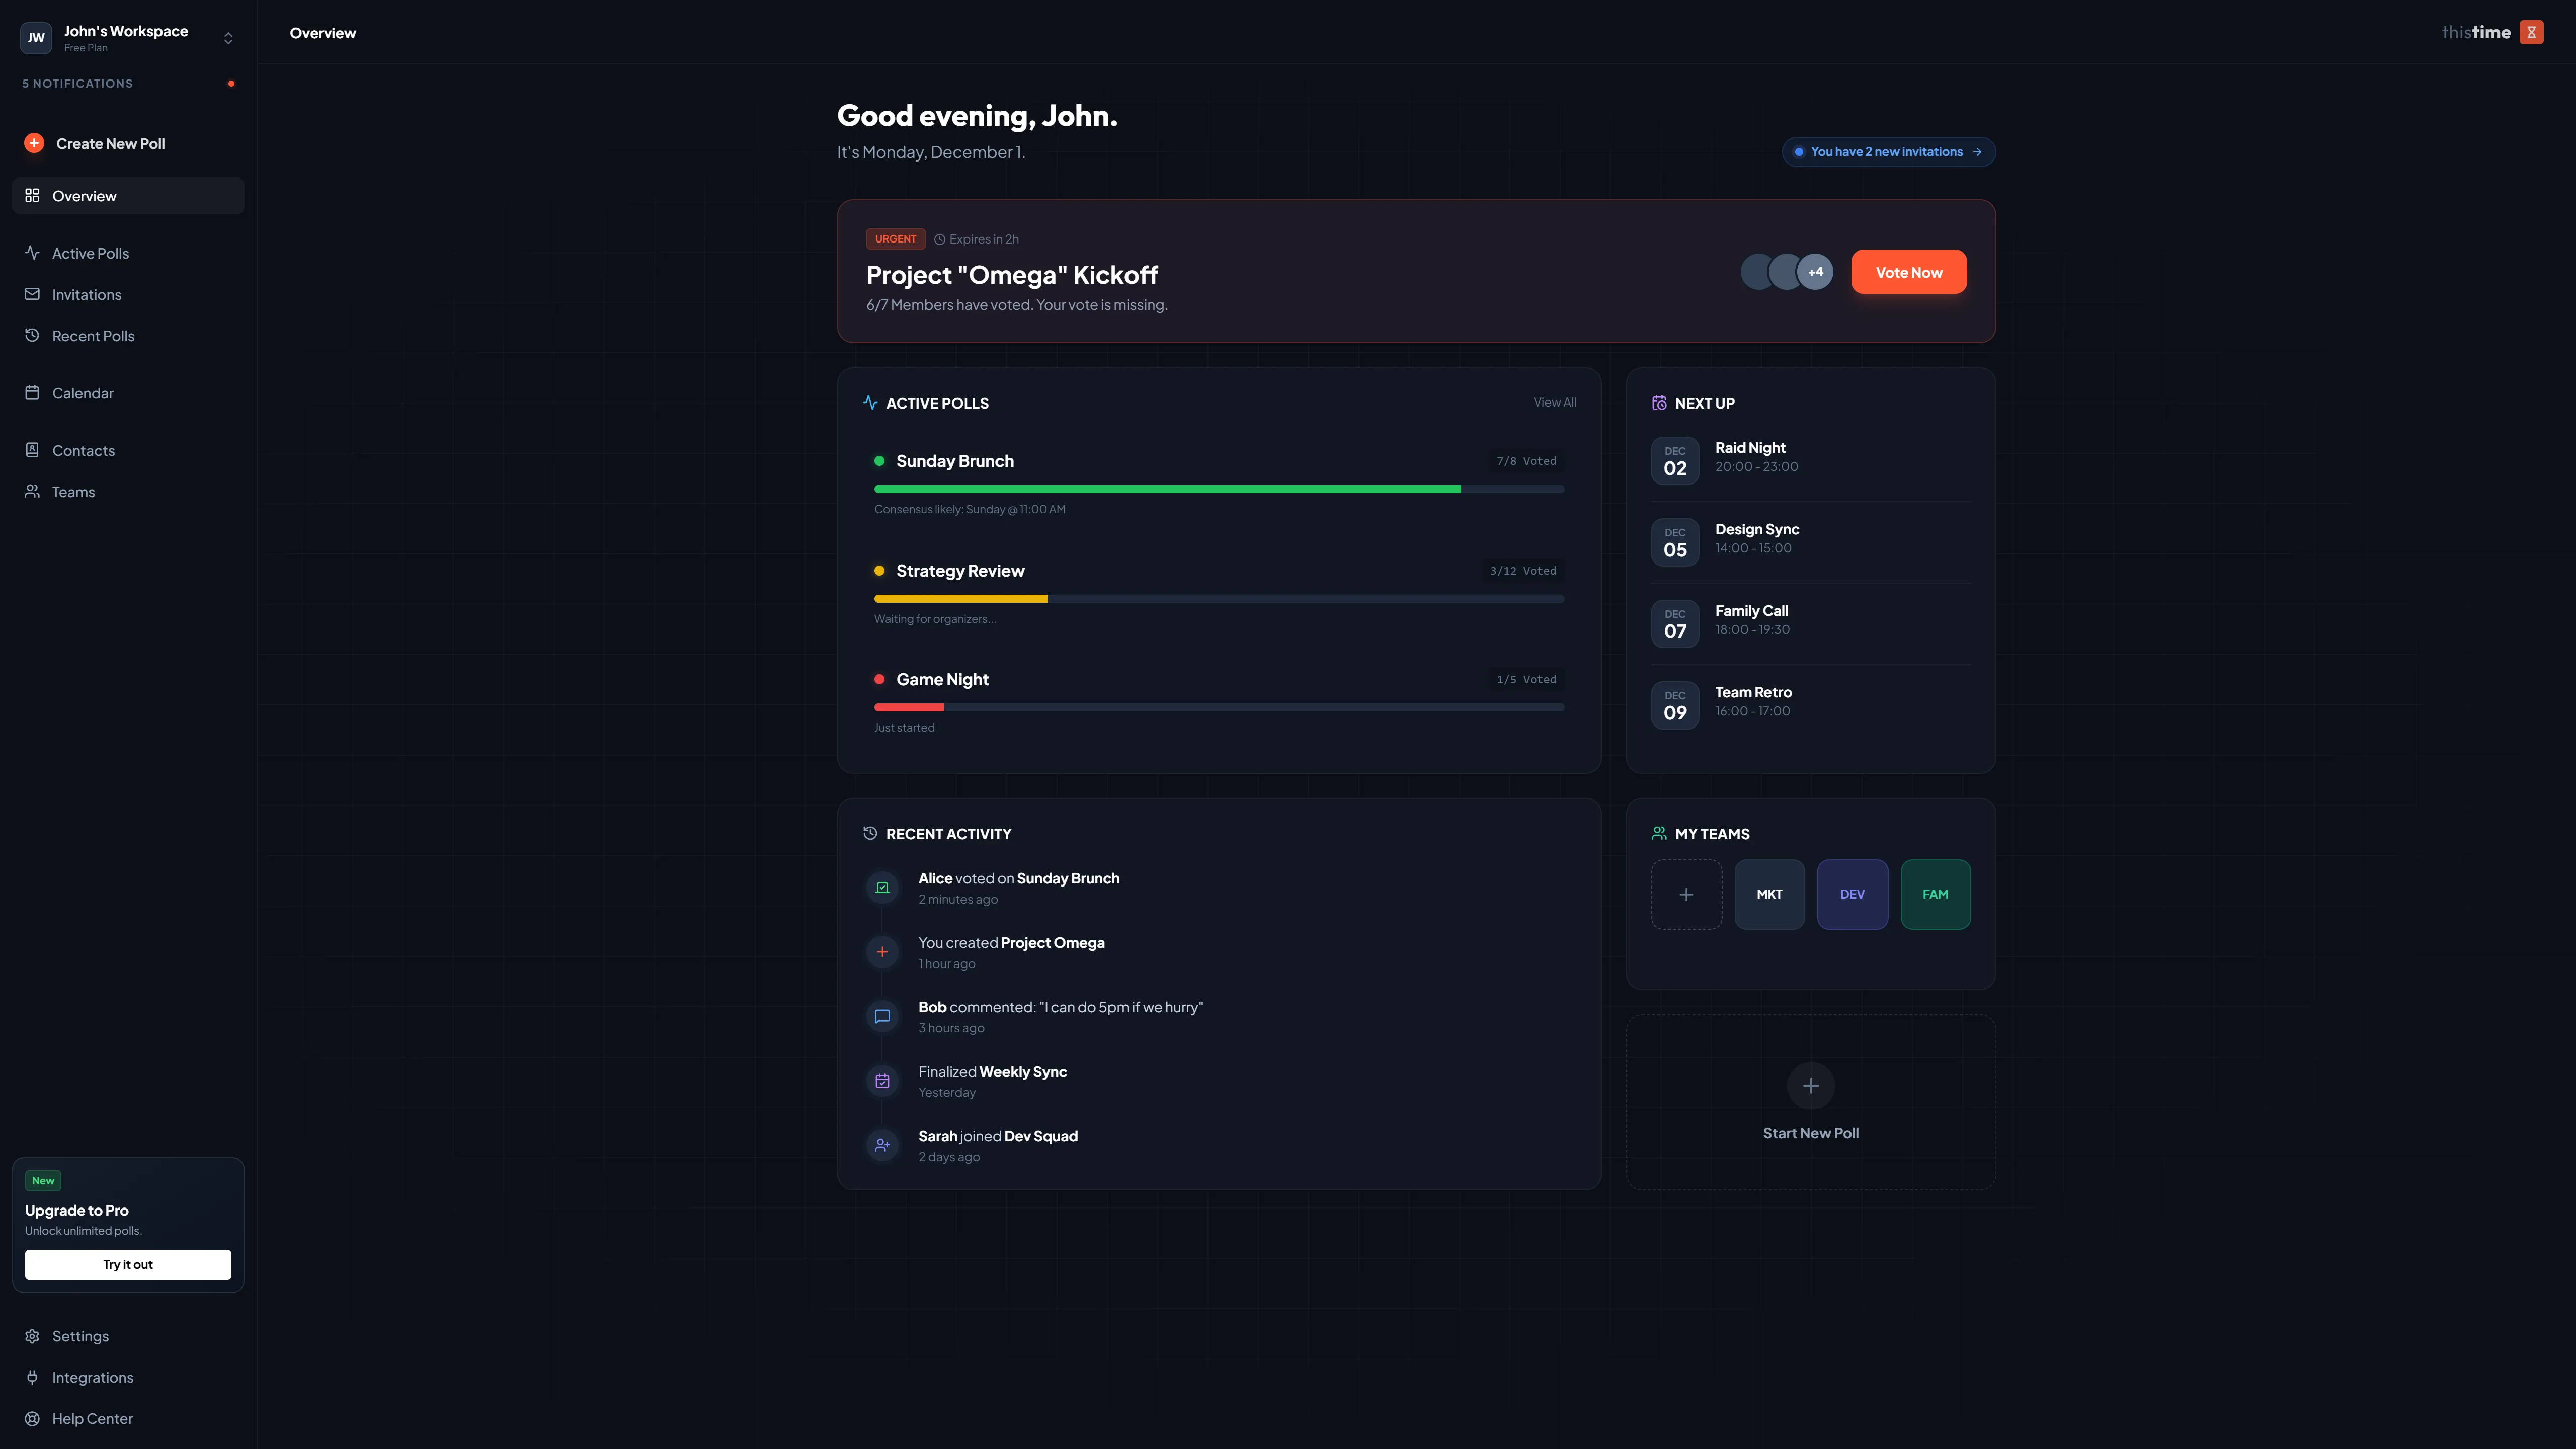The height and width of the screenshot is (1449, 2576).
Task: Click the Integrations plug icon
Action: coord(32,1377)
